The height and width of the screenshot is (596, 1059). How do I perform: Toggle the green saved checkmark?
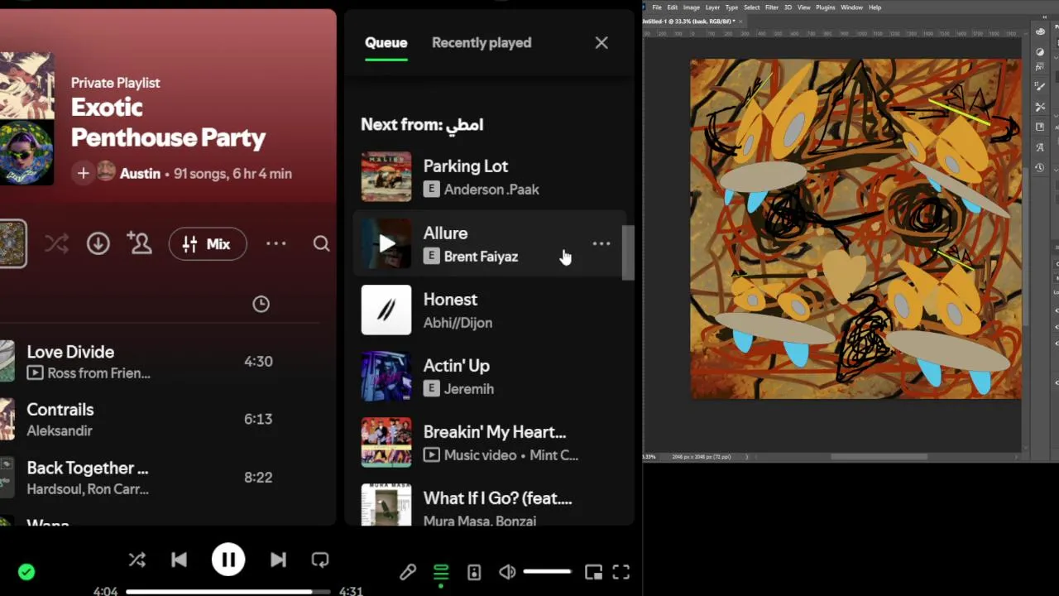tap(26, 572)
